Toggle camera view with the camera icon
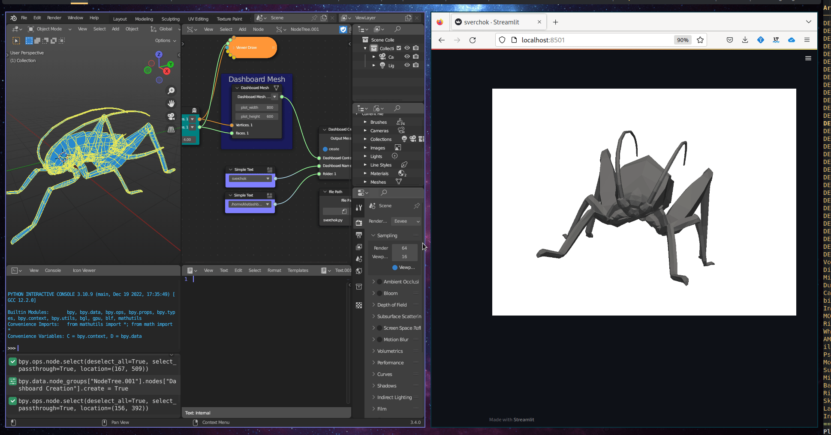The image size is (831, 435). click(x=171, y=116)
